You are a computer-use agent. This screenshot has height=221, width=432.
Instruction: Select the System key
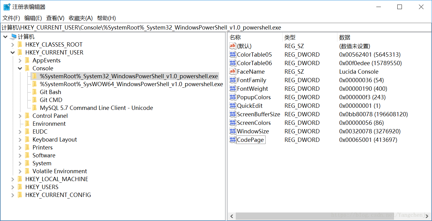click(42, 163)
